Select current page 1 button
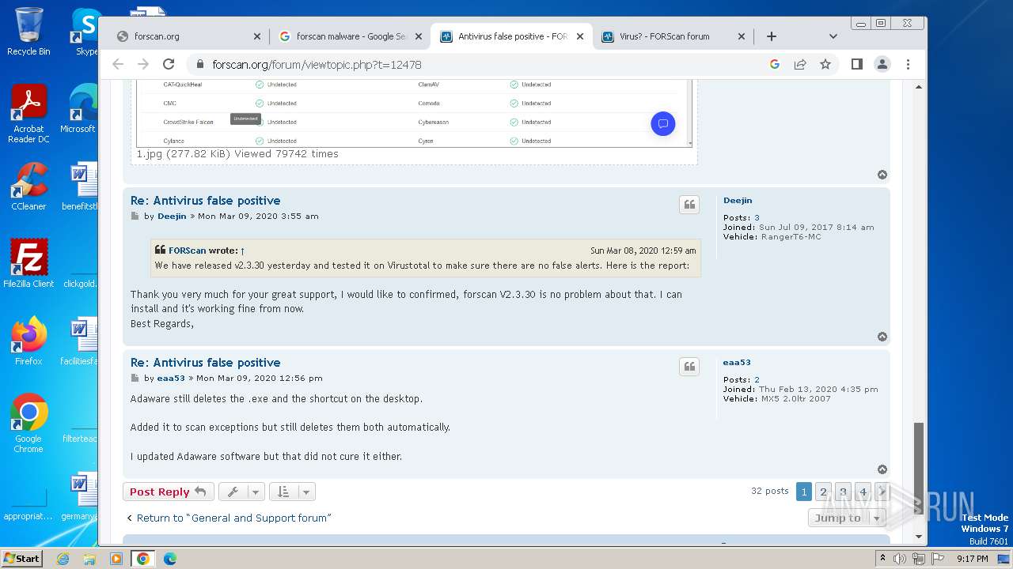 [x=803, y=492]
